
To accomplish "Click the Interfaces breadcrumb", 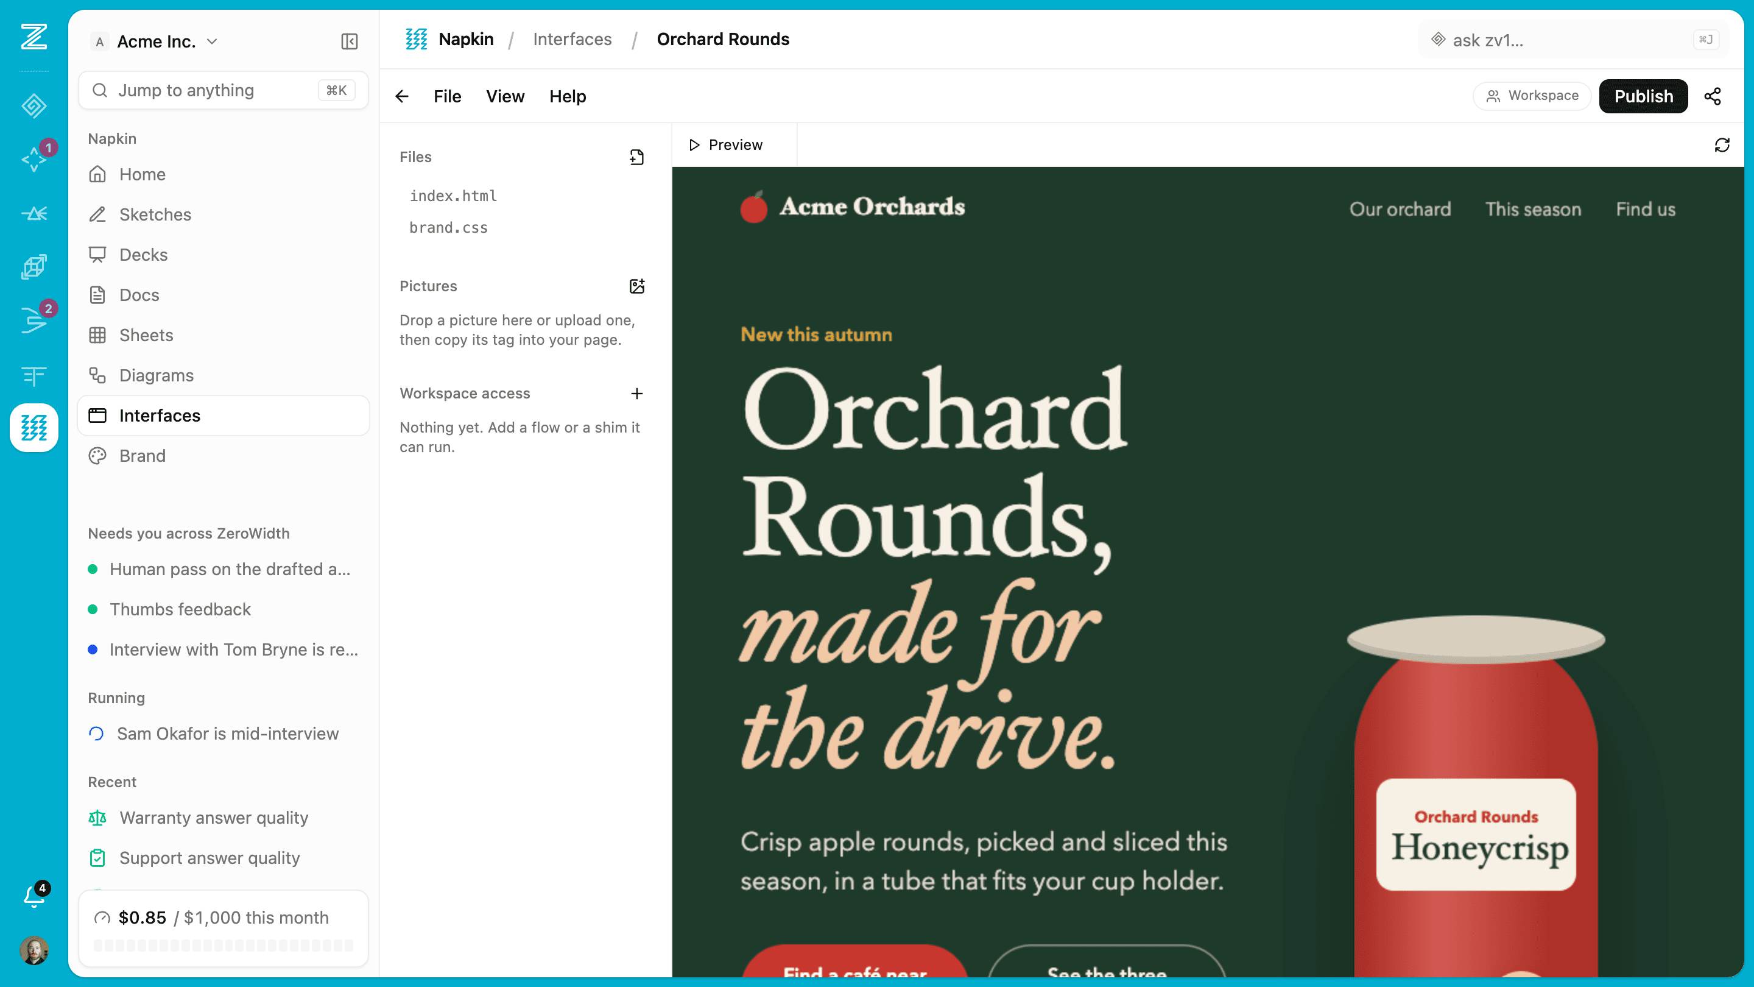I will tap(572, 40).
